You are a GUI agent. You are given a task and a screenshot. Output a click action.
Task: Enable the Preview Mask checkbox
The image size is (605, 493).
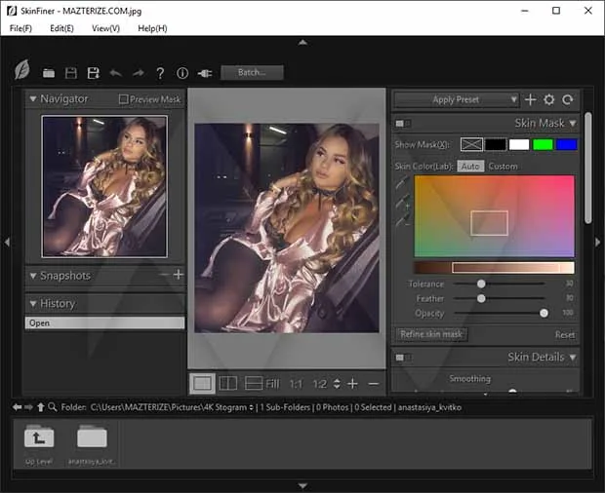(x=123, y=99)
